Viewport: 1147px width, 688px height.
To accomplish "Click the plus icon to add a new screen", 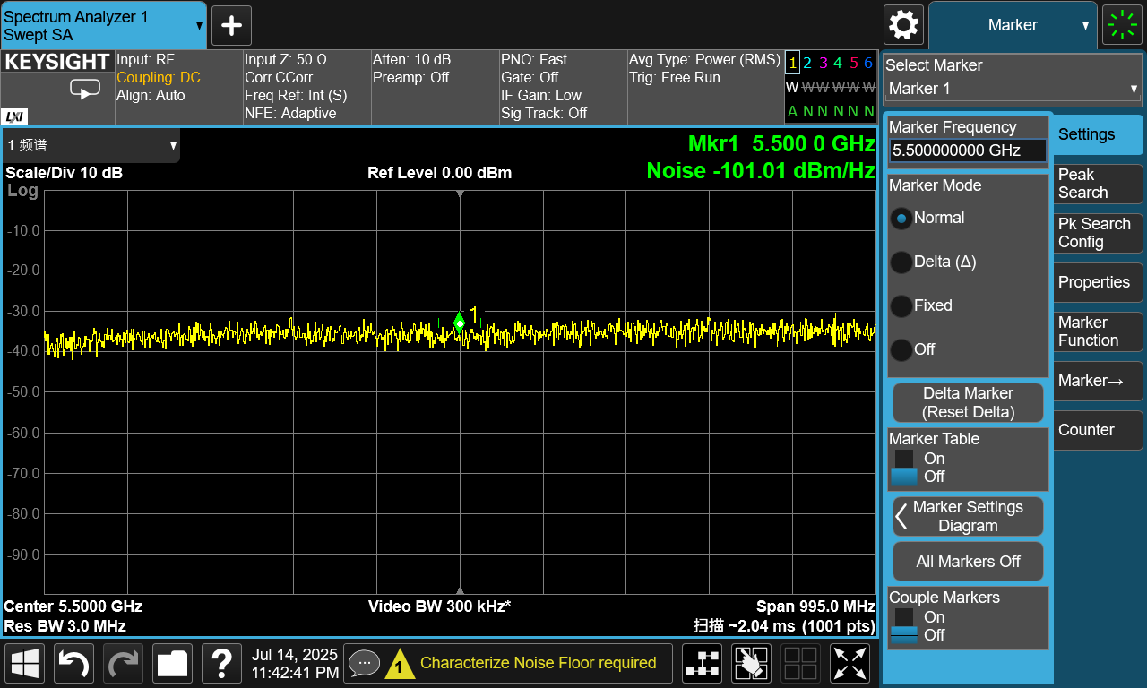I will pos(231,25).
